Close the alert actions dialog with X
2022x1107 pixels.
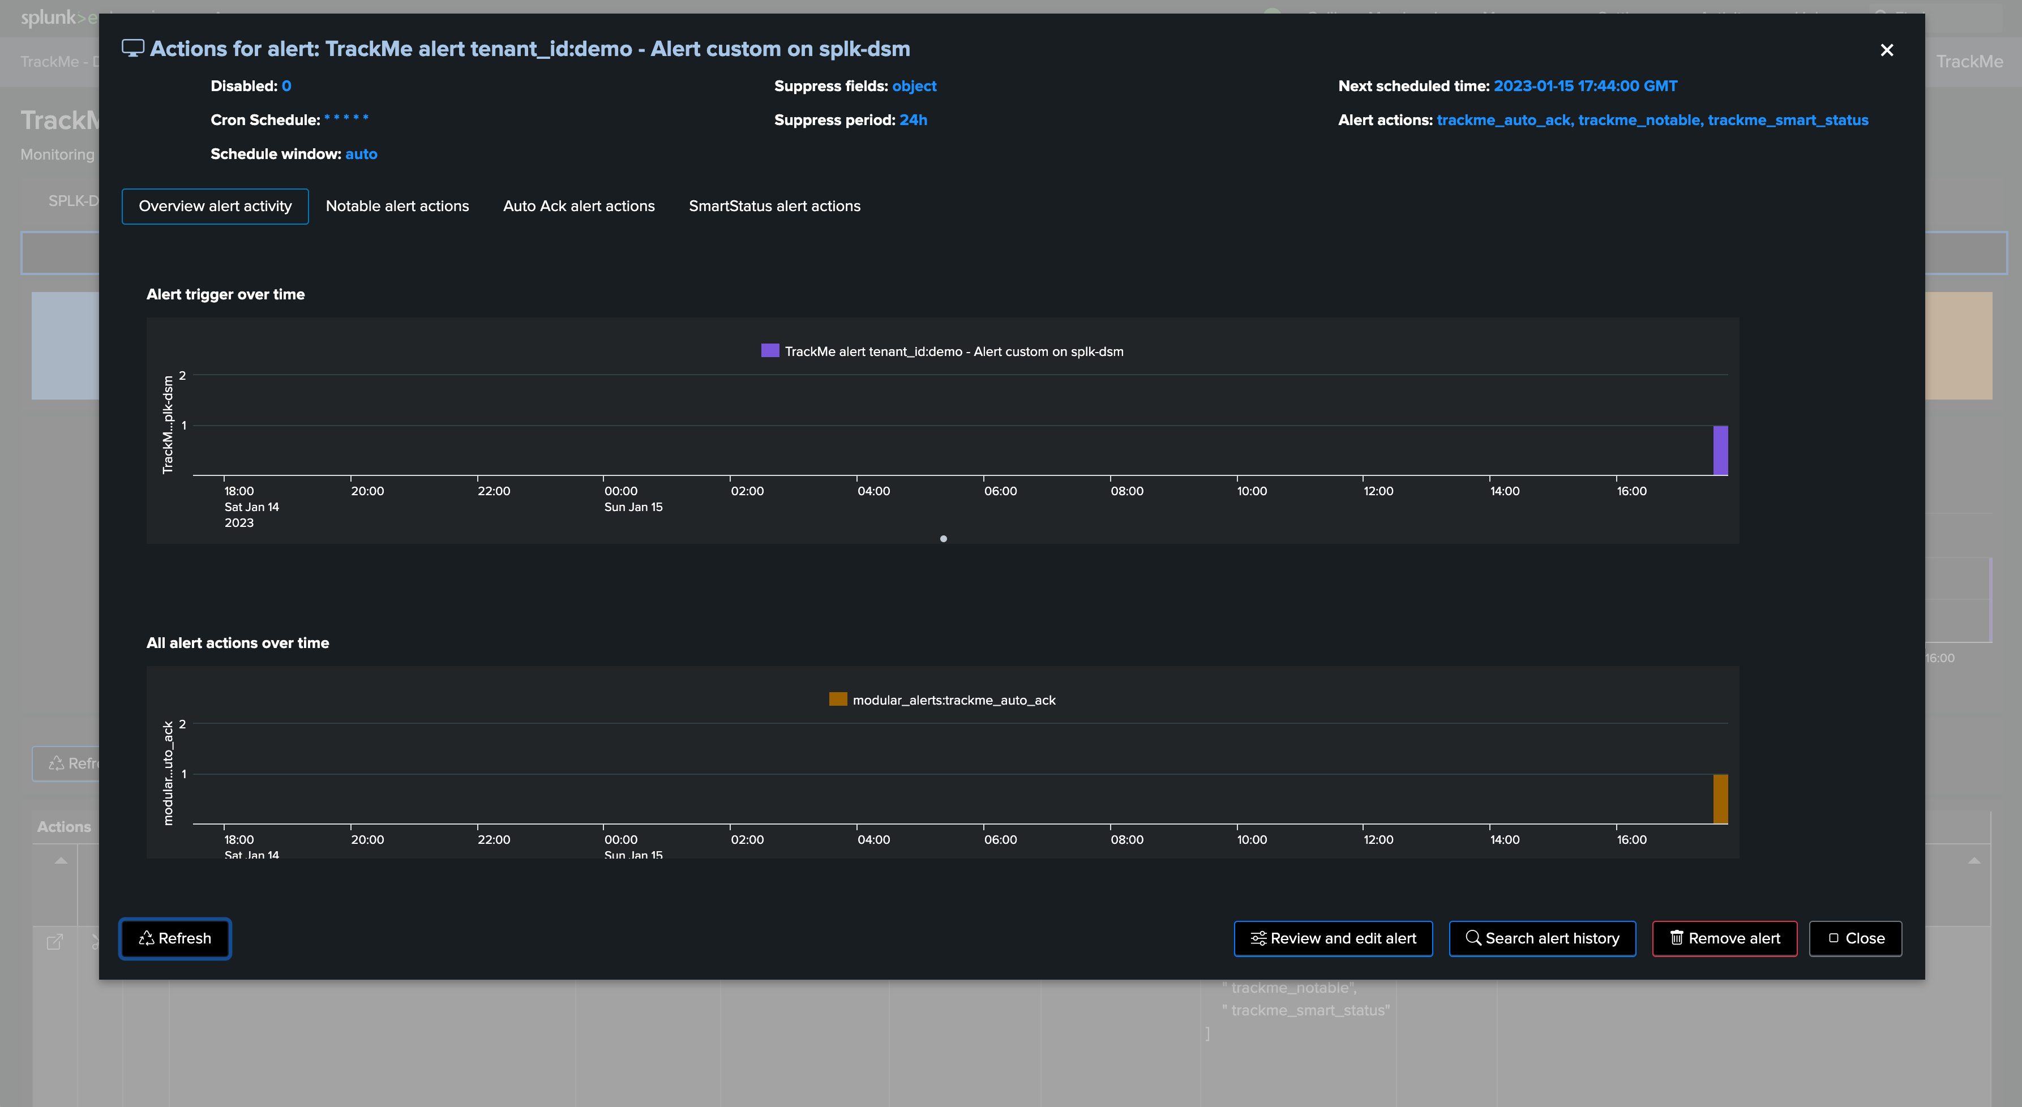pos(1886,50)
